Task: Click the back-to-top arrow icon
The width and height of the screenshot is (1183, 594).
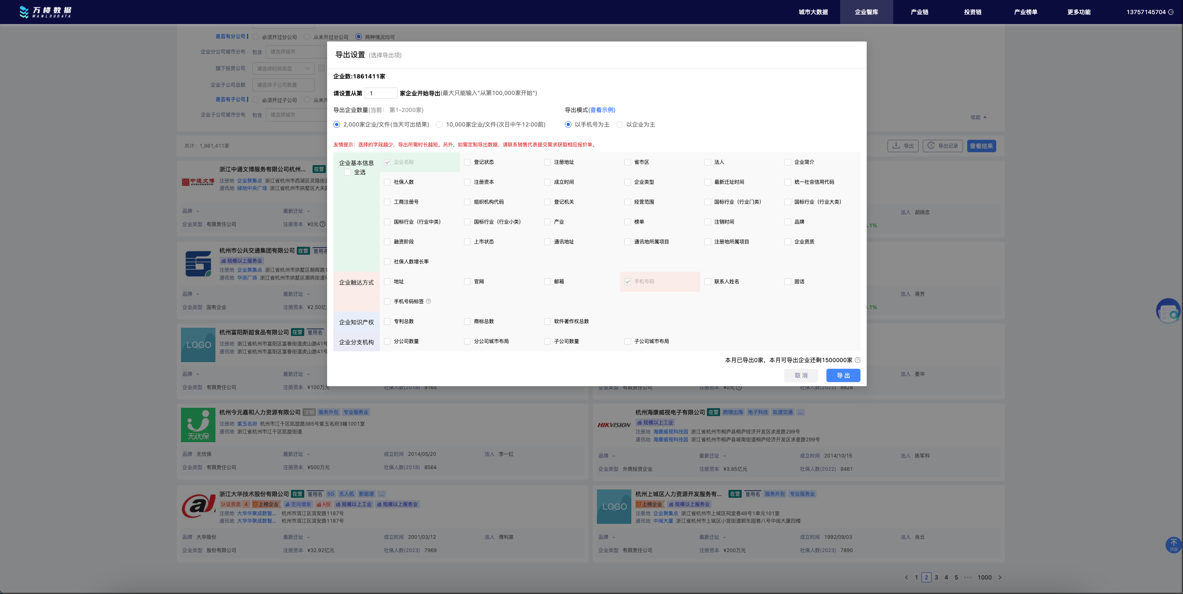Action: click(1173, 544)
